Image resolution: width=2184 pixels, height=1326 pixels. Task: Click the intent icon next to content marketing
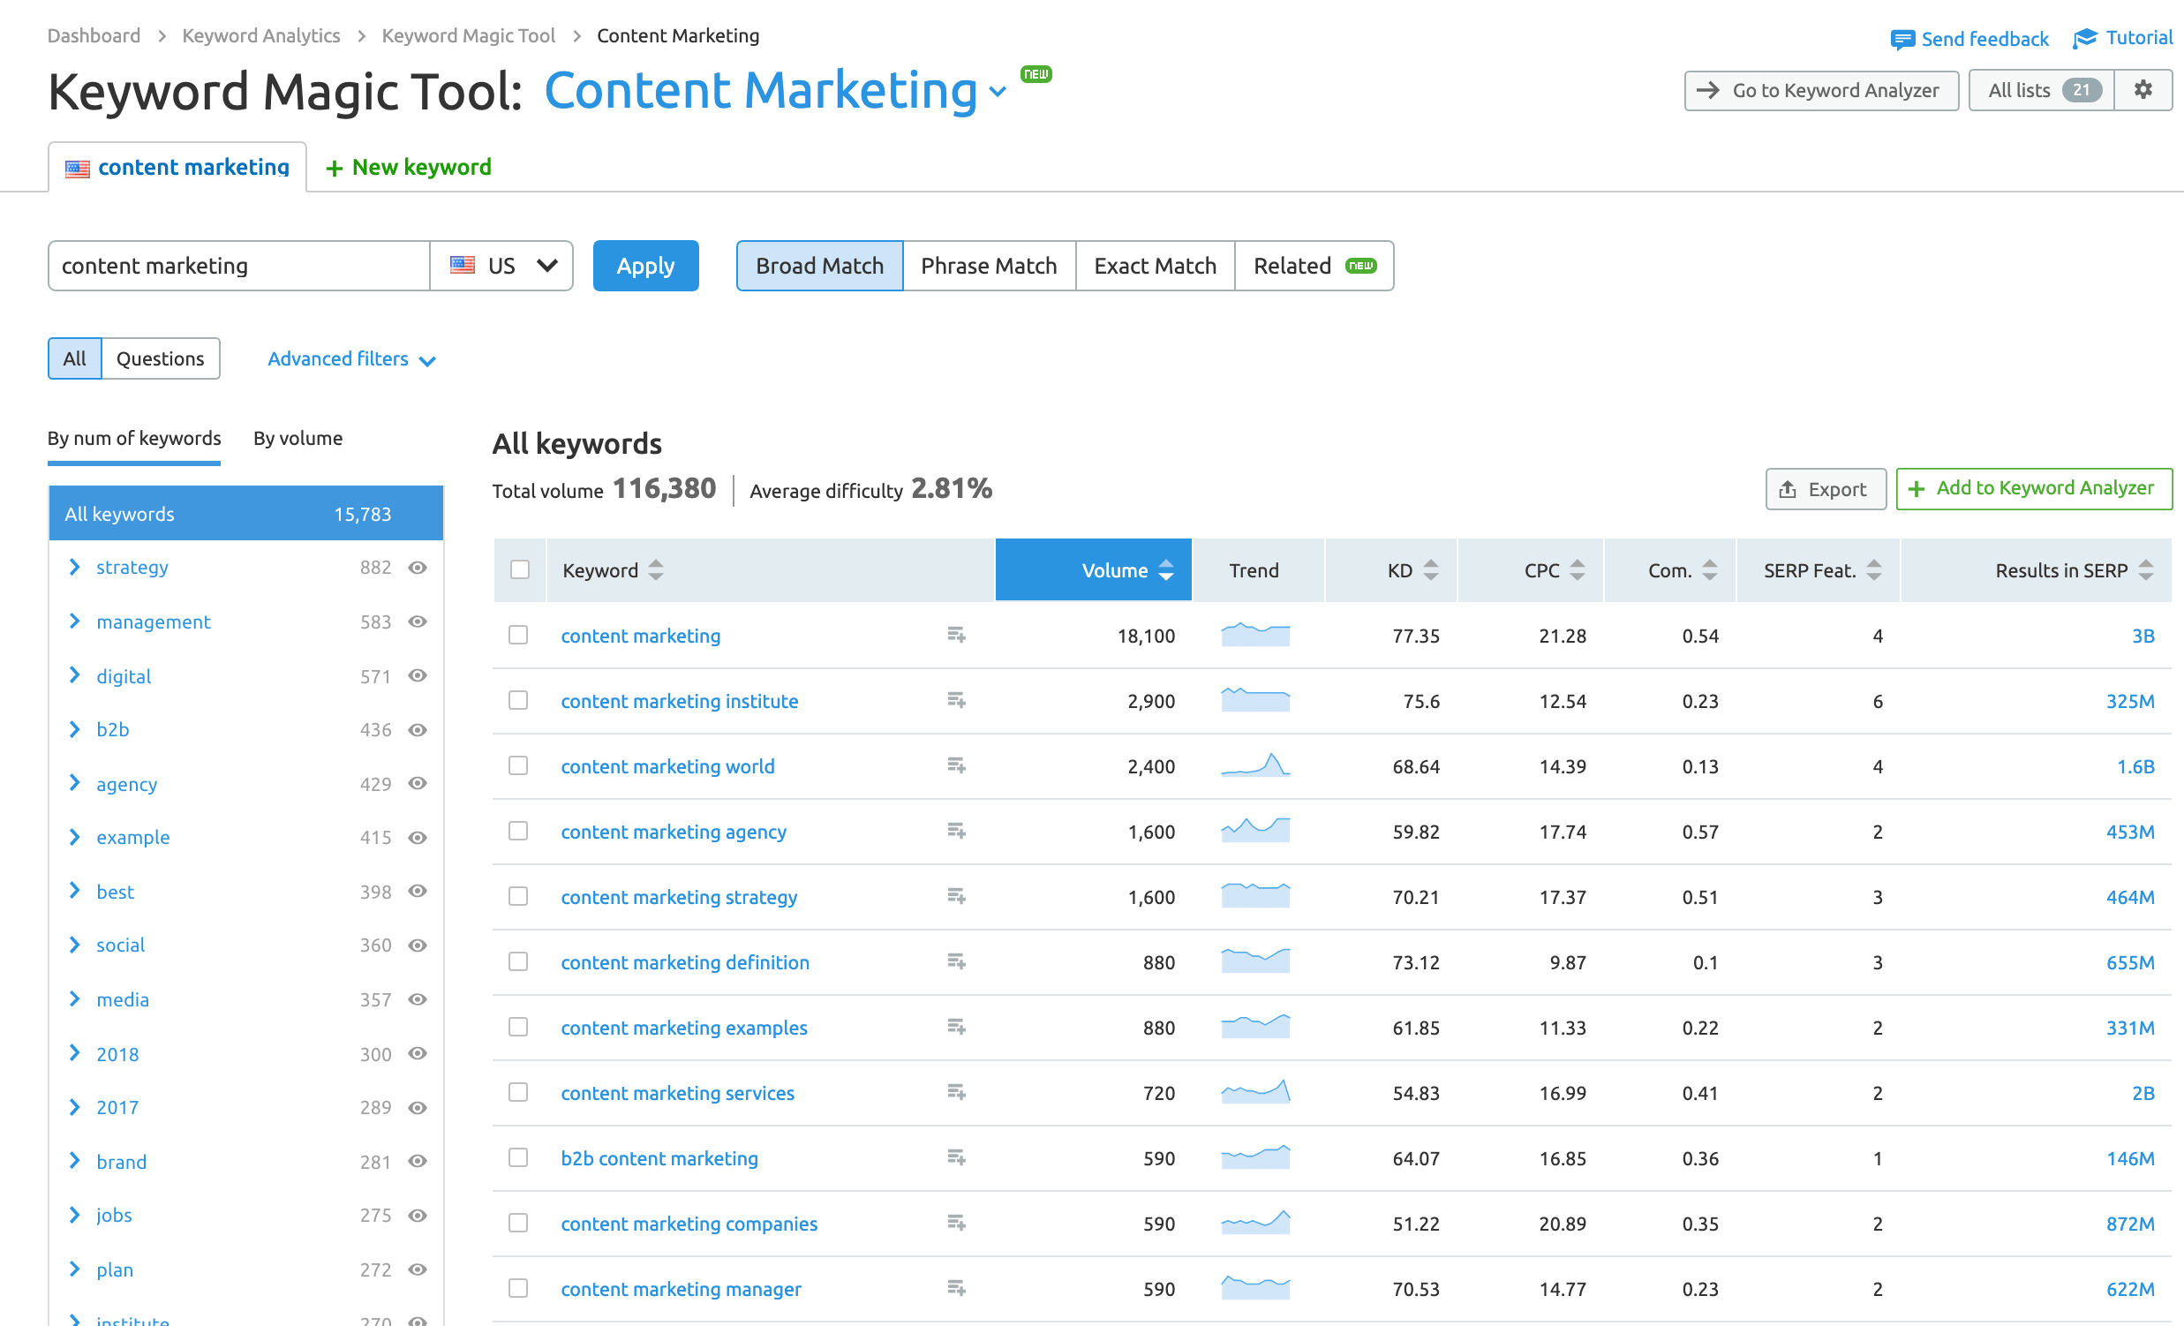958,635
